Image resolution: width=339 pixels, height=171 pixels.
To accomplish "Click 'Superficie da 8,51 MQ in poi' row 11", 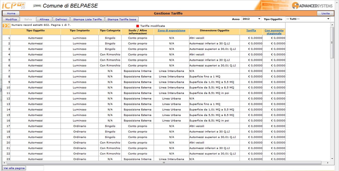I will (209, 93).
